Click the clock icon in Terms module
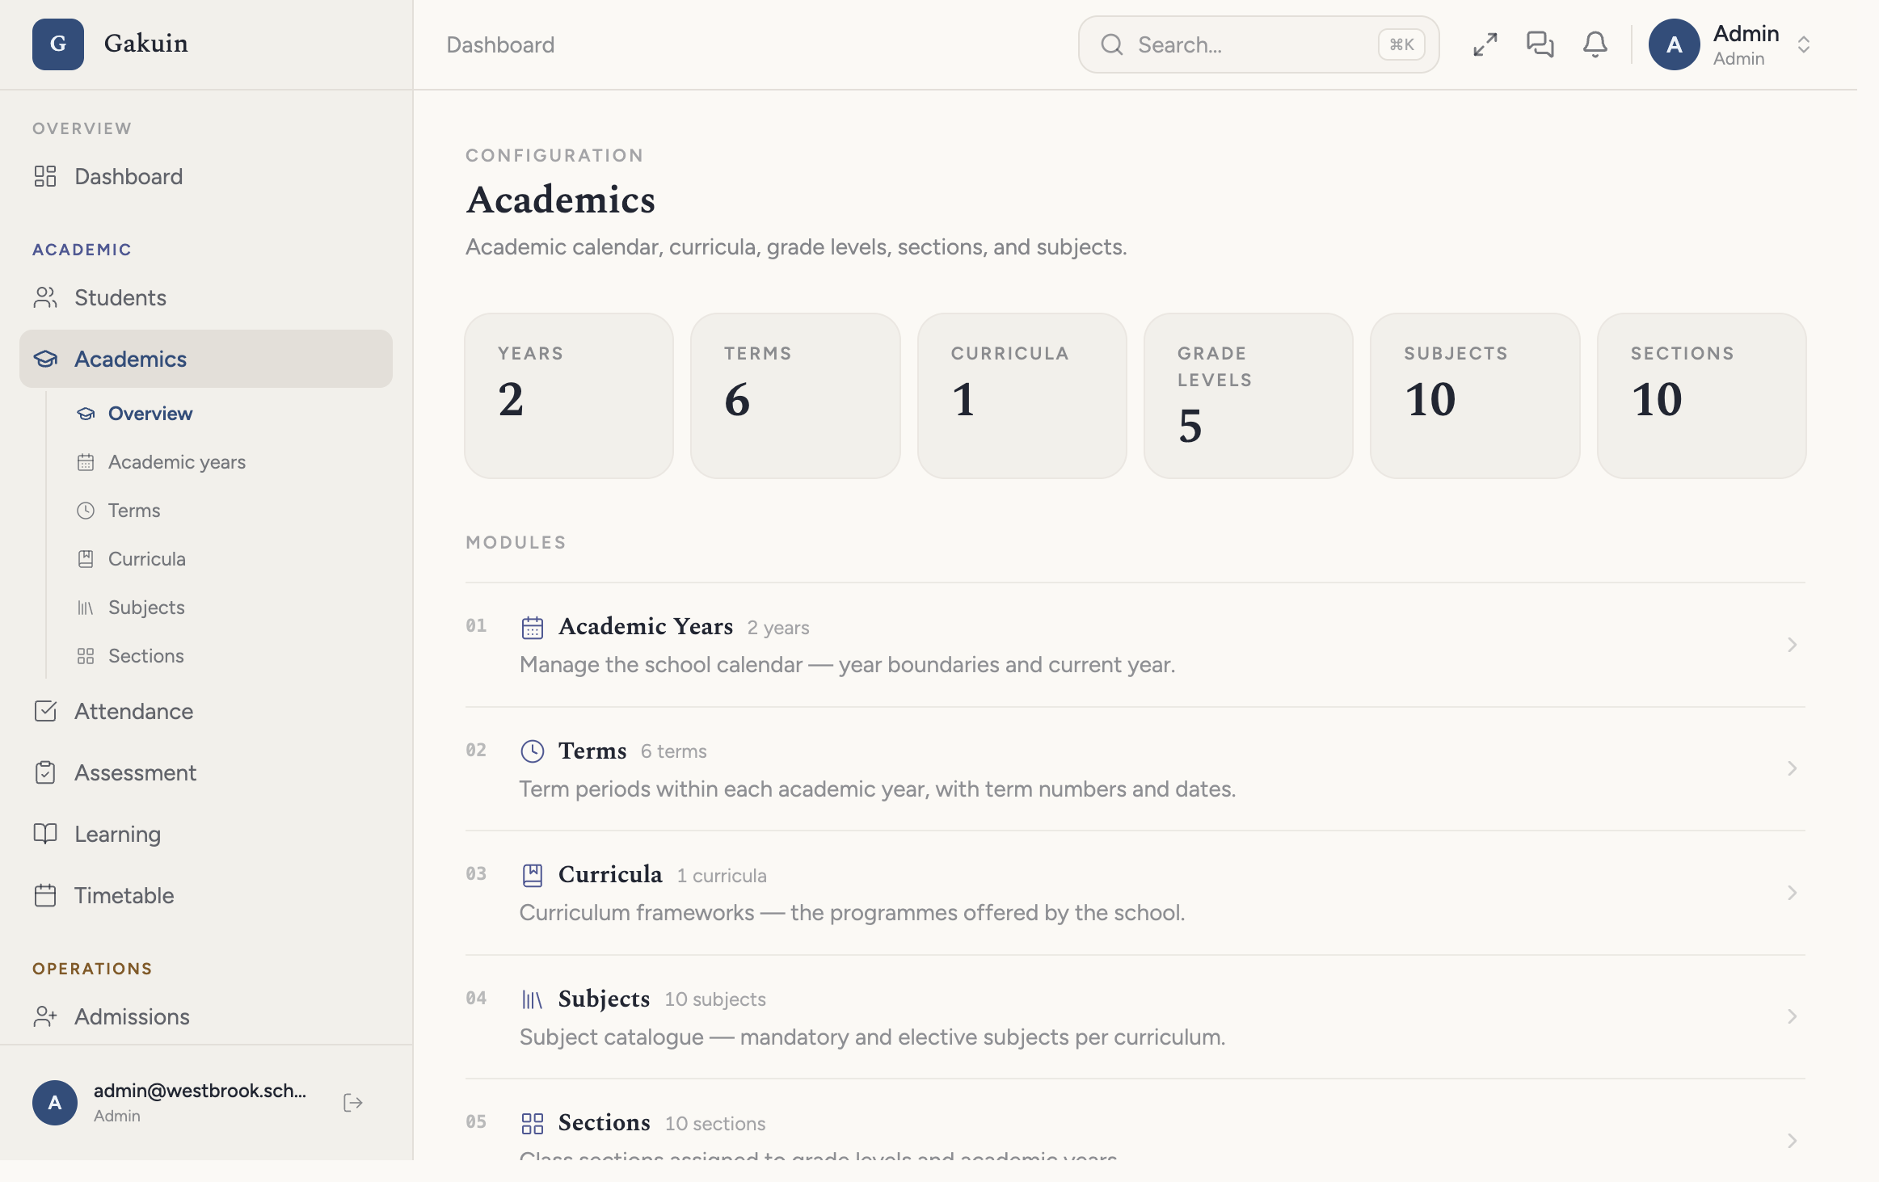 click(533, 751)
